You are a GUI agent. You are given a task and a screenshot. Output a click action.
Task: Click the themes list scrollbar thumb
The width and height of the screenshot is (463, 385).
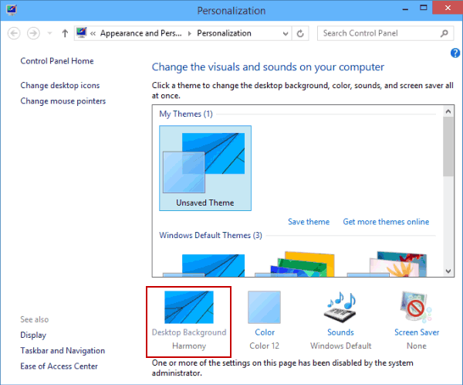click(448, 146)
